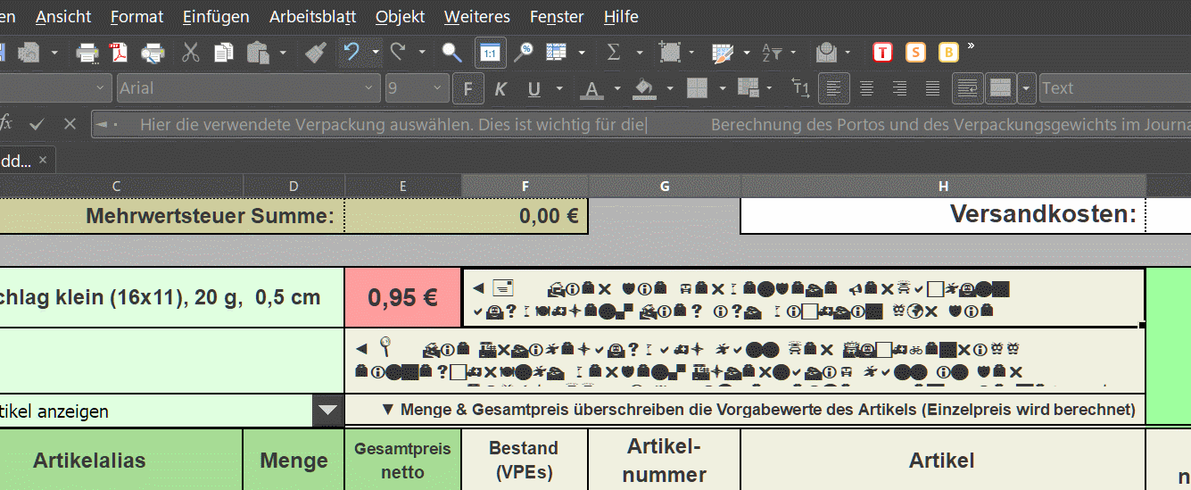Toggle bold formatting (F)

[467, 88]
